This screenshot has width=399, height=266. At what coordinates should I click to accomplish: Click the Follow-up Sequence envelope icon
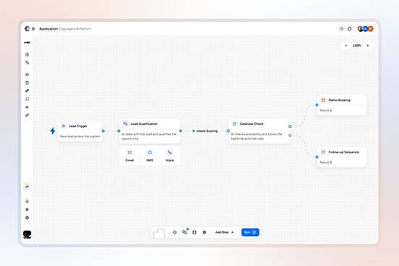(323, 152)
